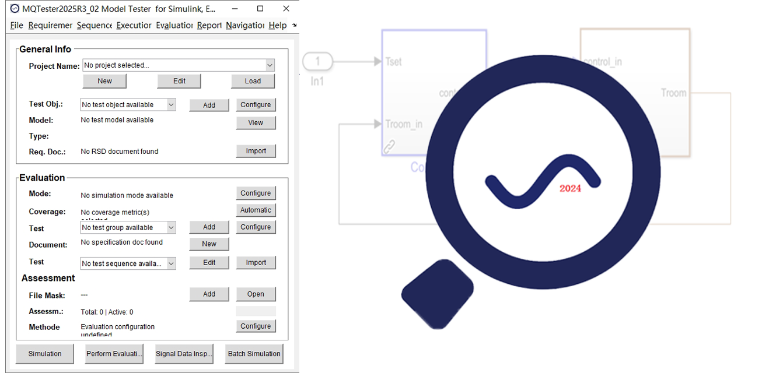The image size is (769, 373).
Task: Click the menu bar overflow arrow after Help
Action: point(294,26)
